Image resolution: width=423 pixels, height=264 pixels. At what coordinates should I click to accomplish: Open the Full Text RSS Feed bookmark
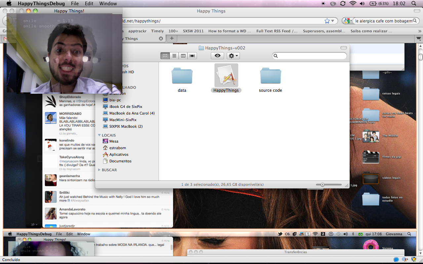(x=277, y=31)
